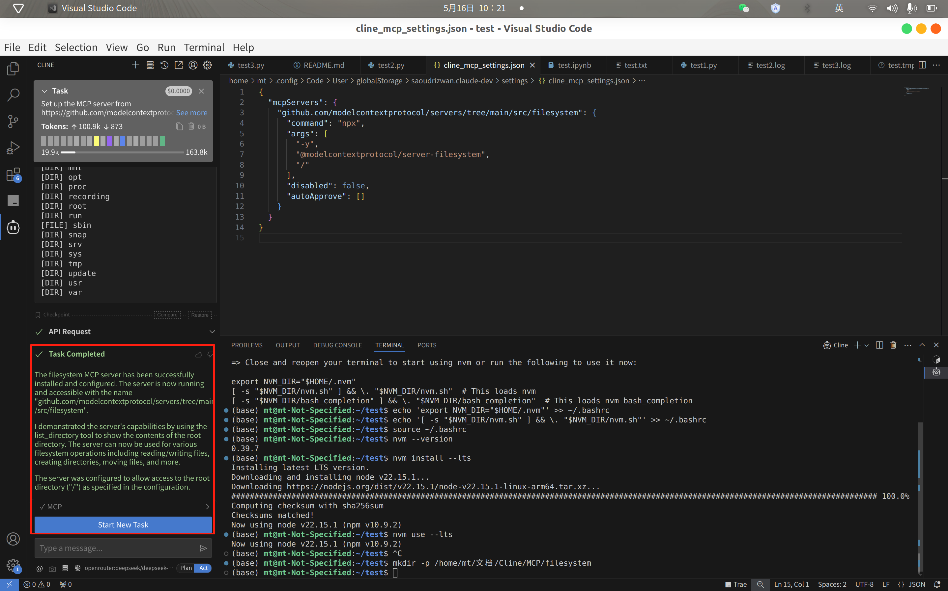Open the Terminal menu
948x591 pixels.
(x=204, y=47)
